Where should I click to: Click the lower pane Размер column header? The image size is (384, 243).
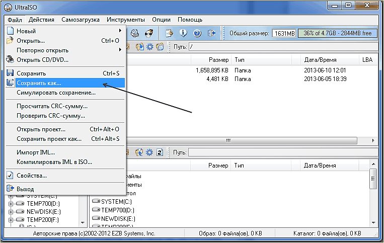211,166
